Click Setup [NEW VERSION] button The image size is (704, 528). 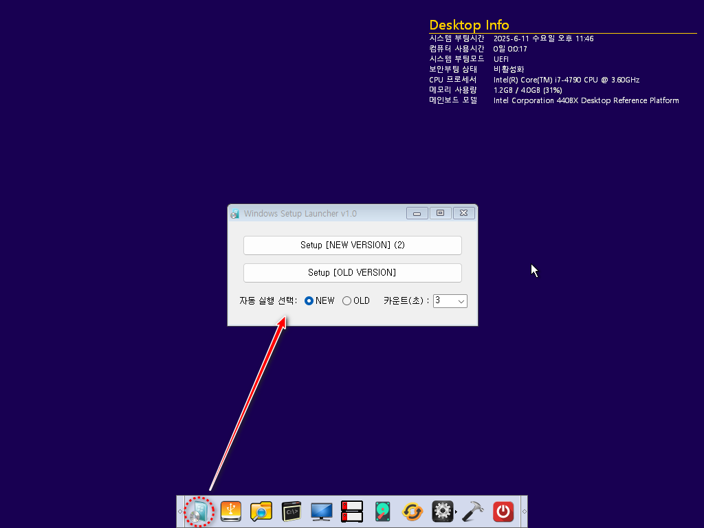coord(353,245)
